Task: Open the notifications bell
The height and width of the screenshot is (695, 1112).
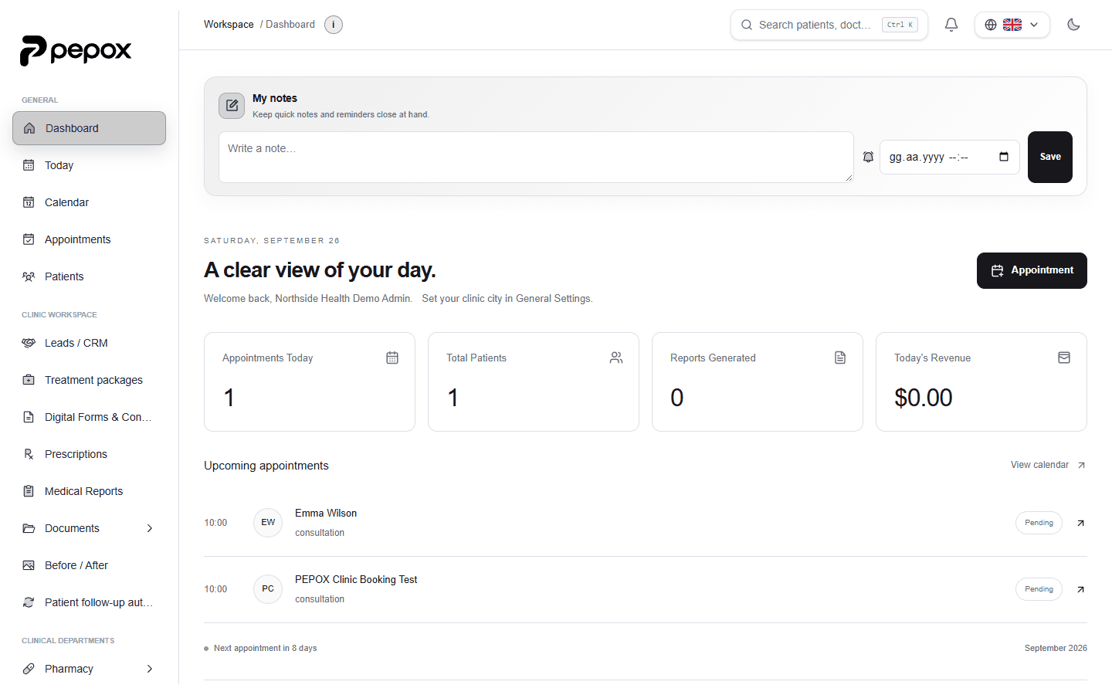Action: 951,25
